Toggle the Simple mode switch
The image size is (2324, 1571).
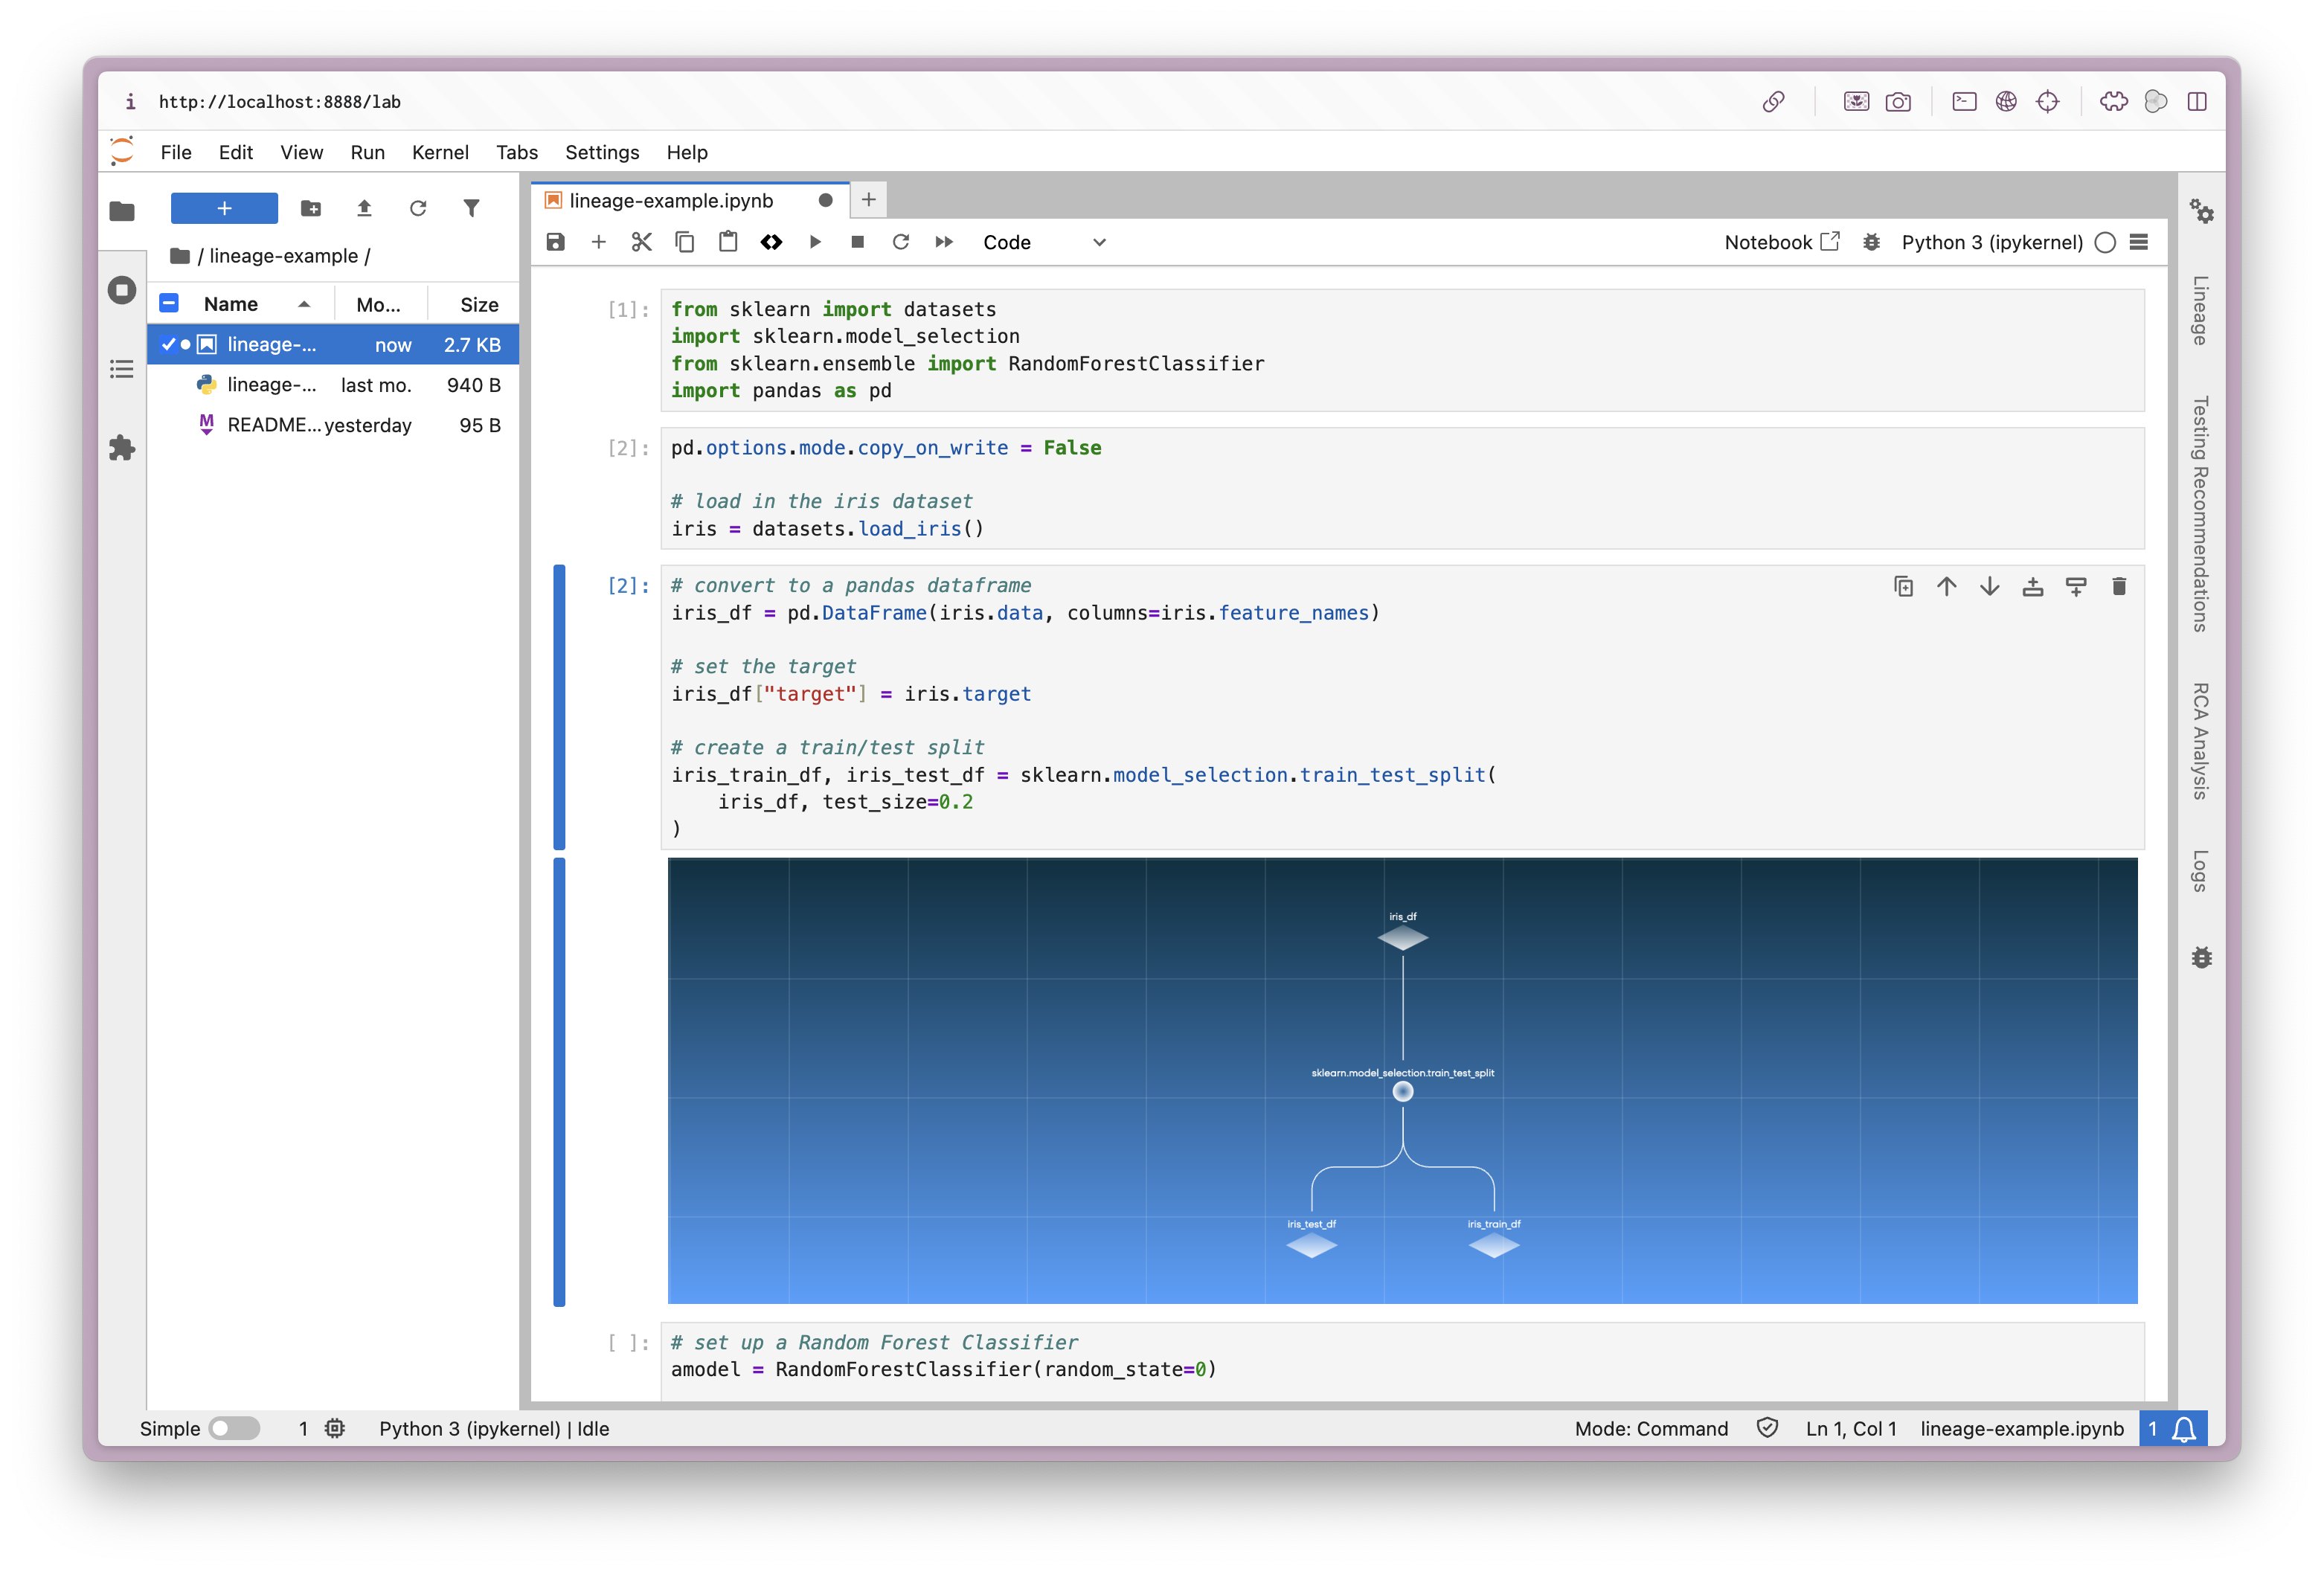[x=235, y=1428]
